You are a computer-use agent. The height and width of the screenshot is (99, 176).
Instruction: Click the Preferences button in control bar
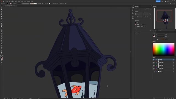pos(62,4)
